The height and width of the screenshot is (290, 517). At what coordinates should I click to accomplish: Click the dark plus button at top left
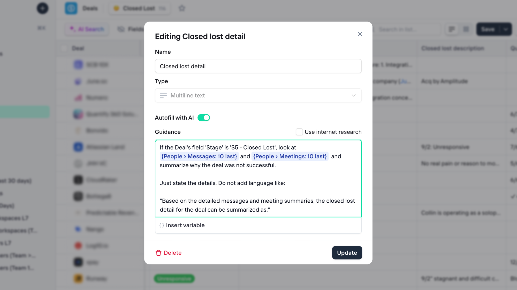click(x=43, y=8)
